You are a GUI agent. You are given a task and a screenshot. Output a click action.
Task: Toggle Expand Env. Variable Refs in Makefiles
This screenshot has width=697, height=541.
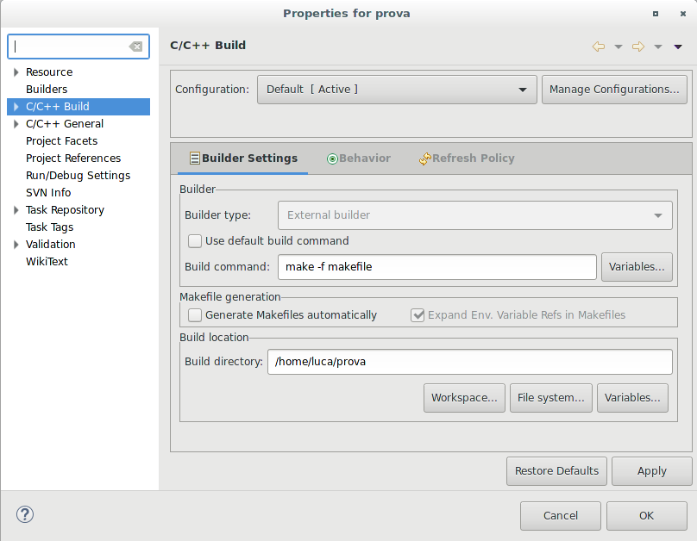pyautogui.click(x=418, y=315)
